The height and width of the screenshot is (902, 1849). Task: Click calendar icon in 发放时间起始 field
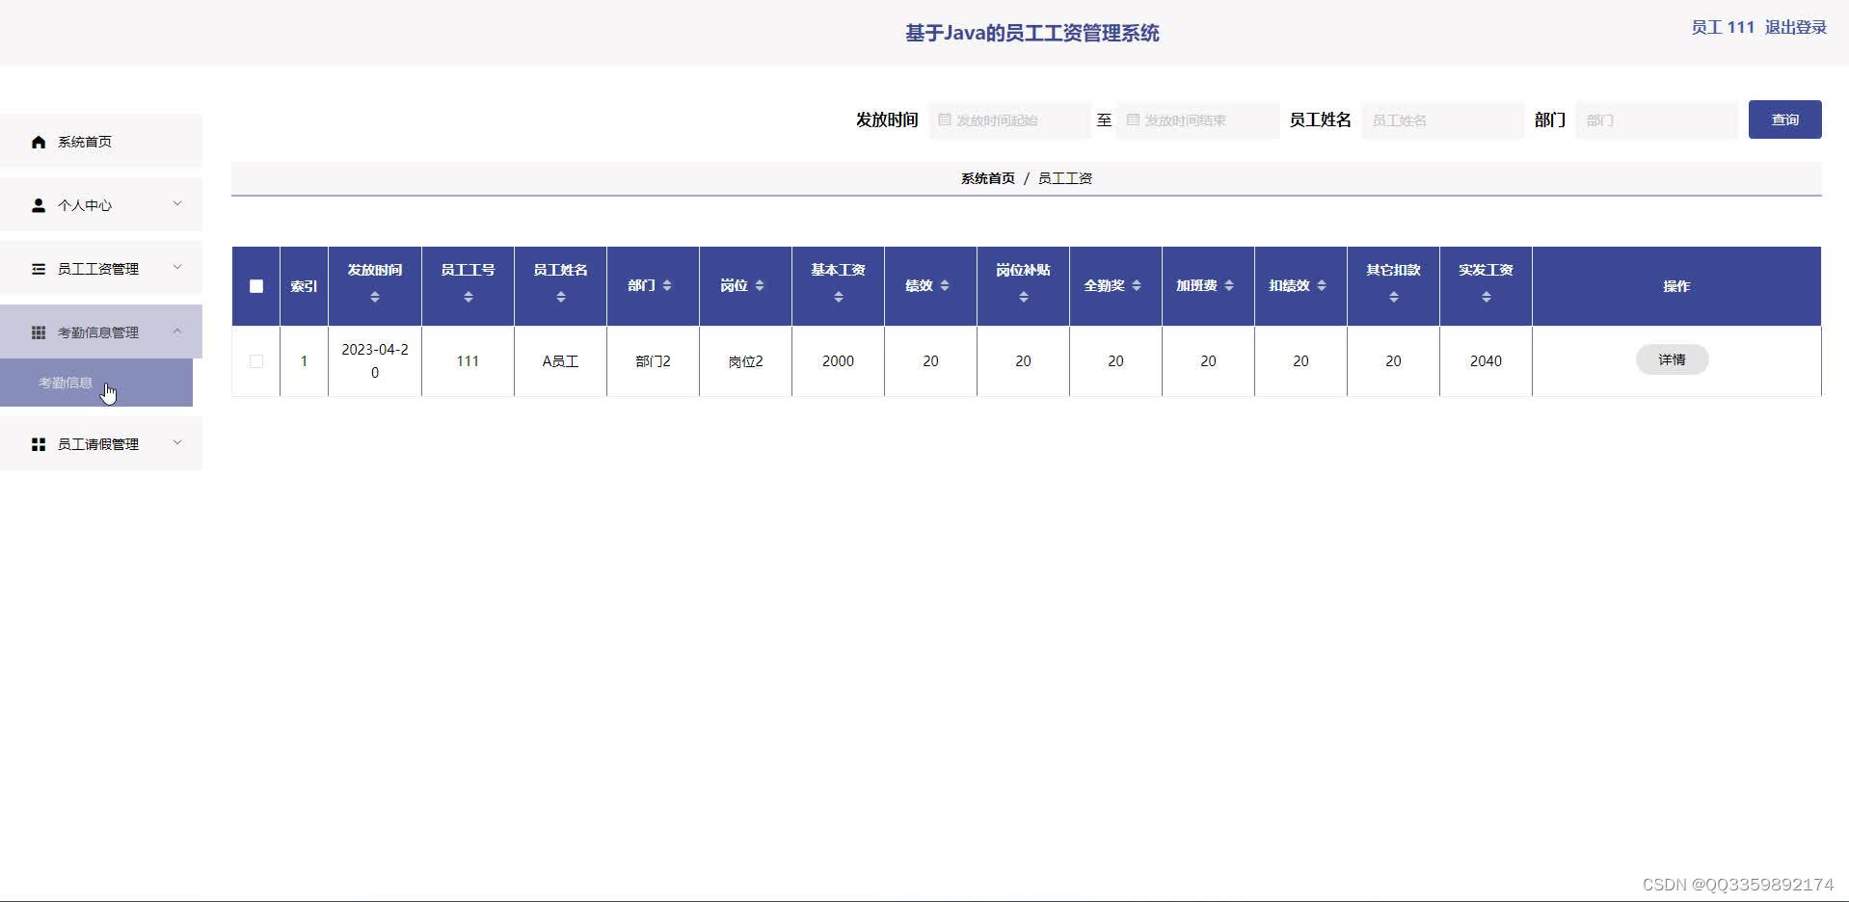(945, 119)
